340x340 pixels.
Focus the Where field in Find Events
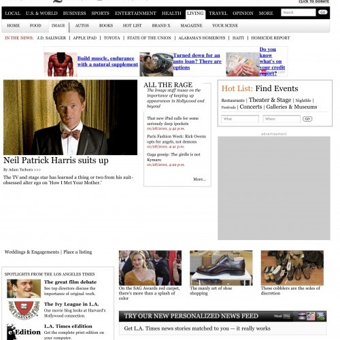pyautogui.click(x=282, y=119)
